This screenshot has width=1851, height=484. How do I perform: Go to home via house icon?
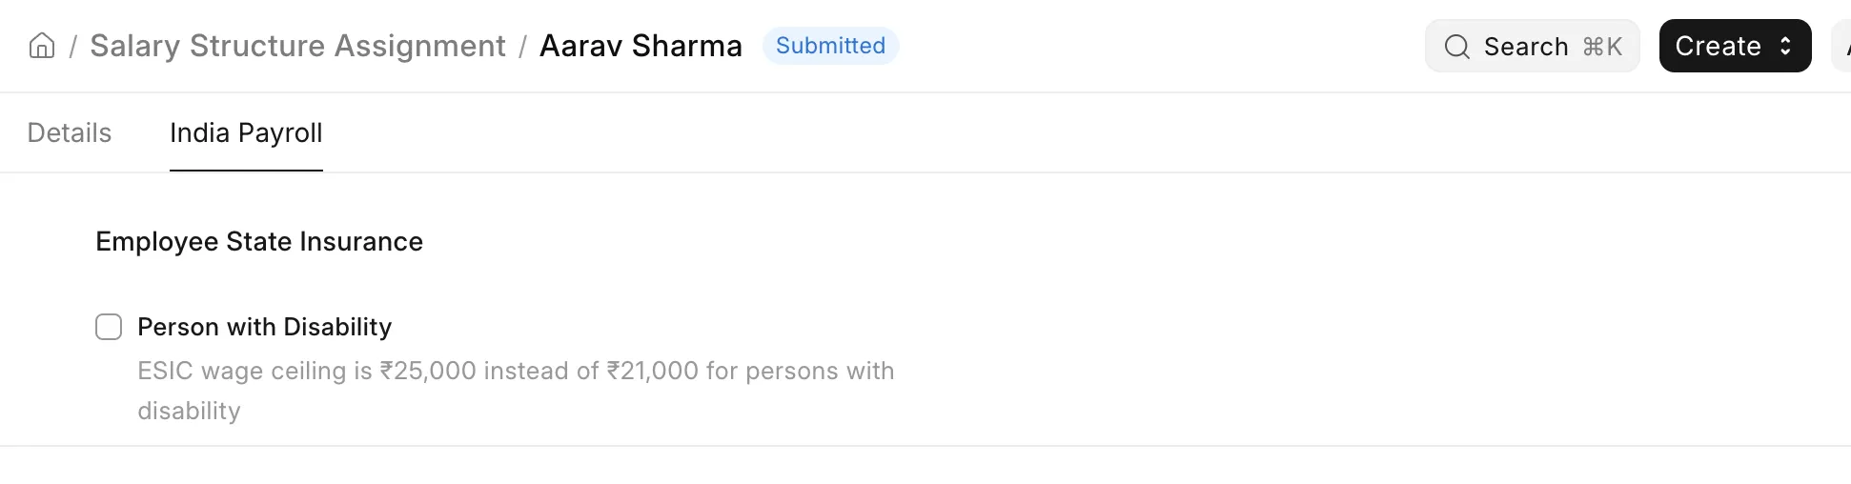point(42,46)
